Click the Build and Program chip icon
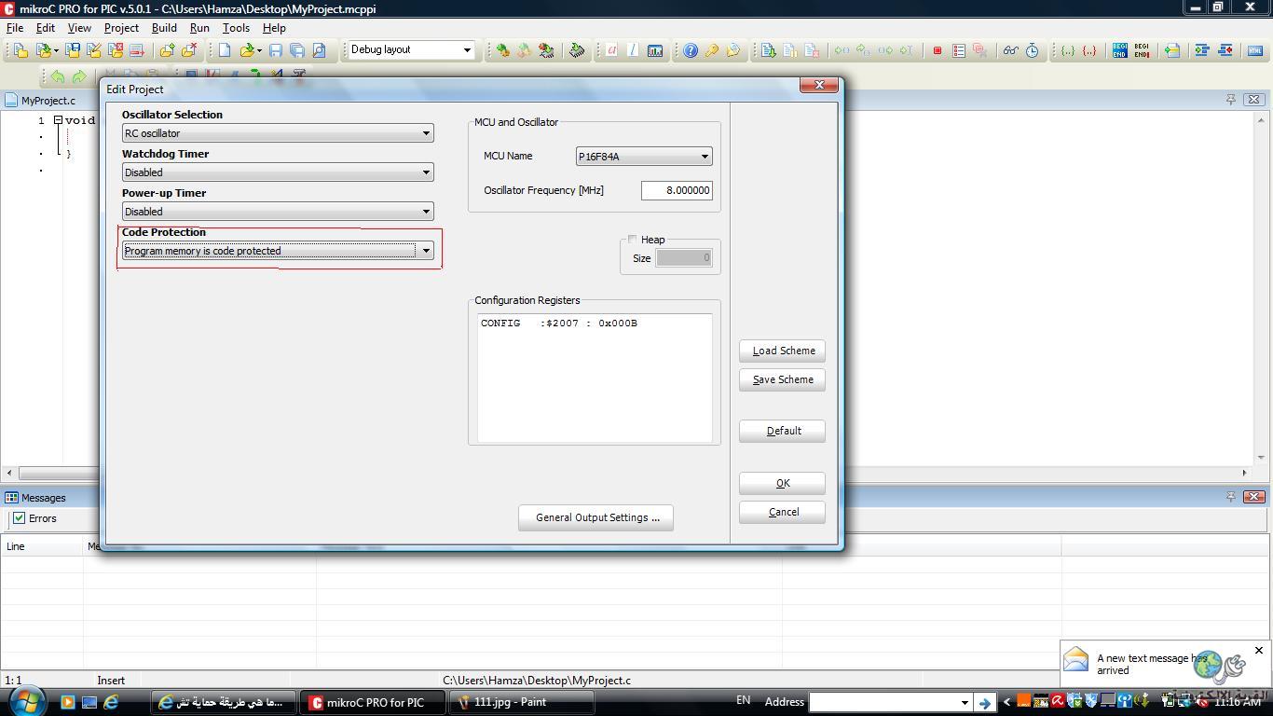 coord(545,50)
